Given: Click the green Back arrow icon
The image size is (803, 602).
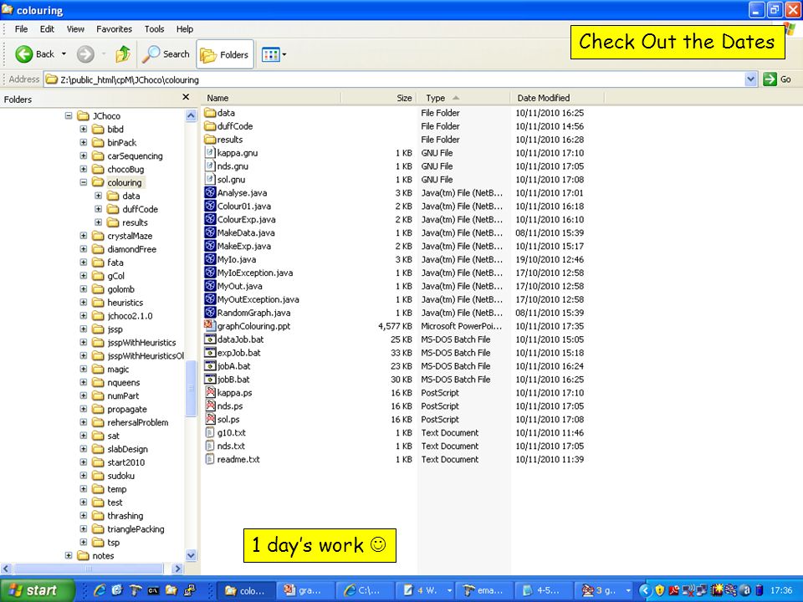Looking at the screenshot, I should 24,54.
